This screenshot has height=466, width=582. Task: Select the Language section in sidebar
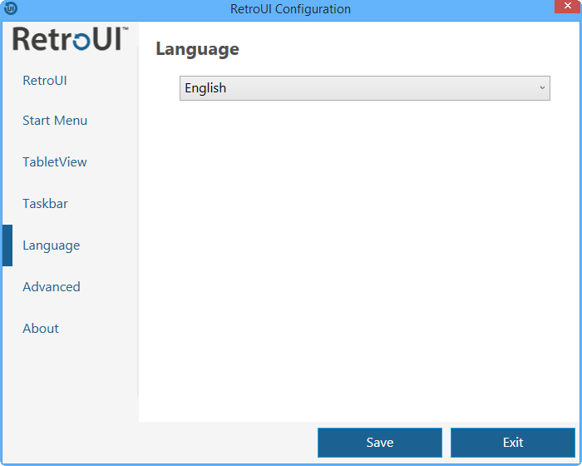[52, 245]
